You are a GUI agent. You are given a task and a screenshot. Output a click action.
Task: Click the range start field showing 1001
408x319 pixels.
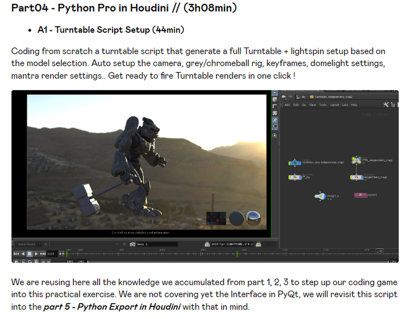[x=70, y=261]
